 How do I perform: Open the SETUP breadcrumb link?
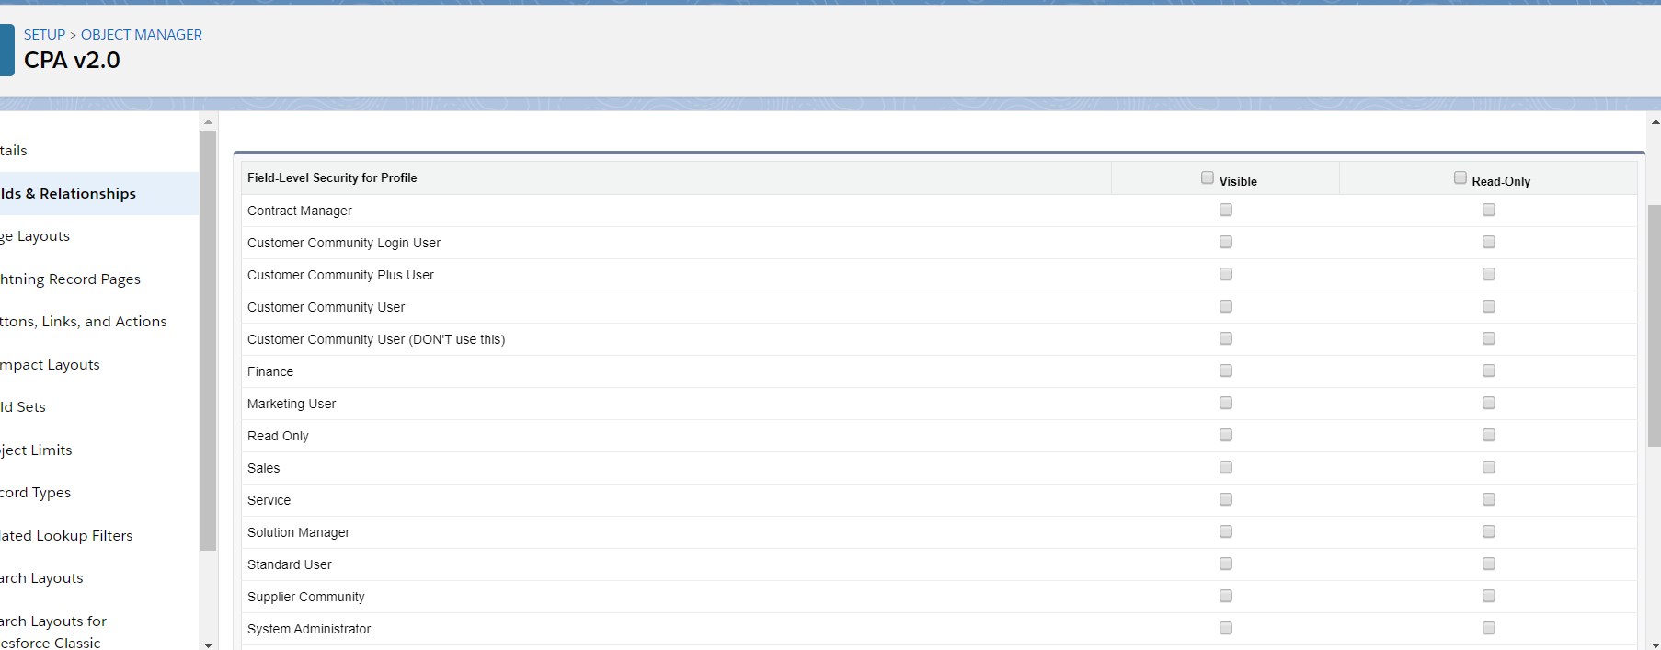pyautogui.click(x=44, y=35)
